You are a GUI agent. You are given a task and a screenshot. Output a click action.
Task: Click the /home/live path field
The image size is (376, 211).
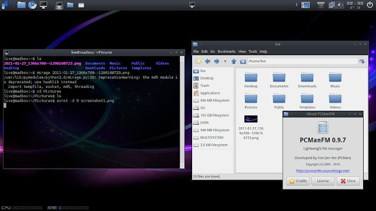[302, 61]
